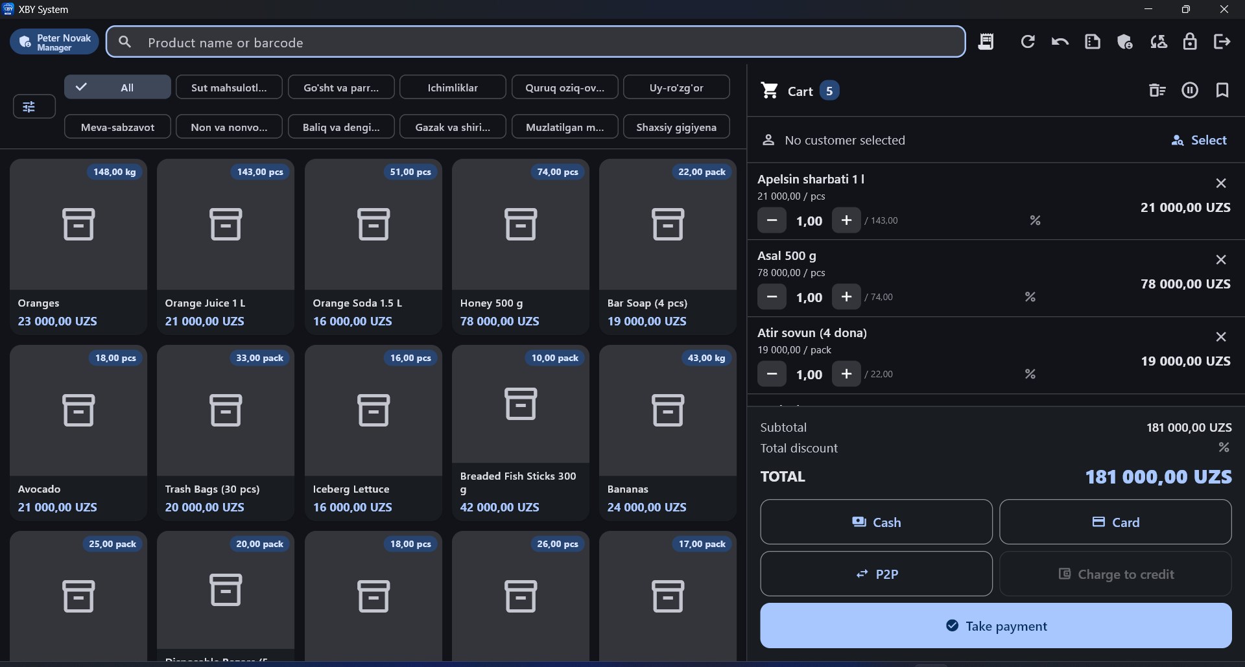Choose Cash payment method

pyautogui.click(x=876, y=522)
